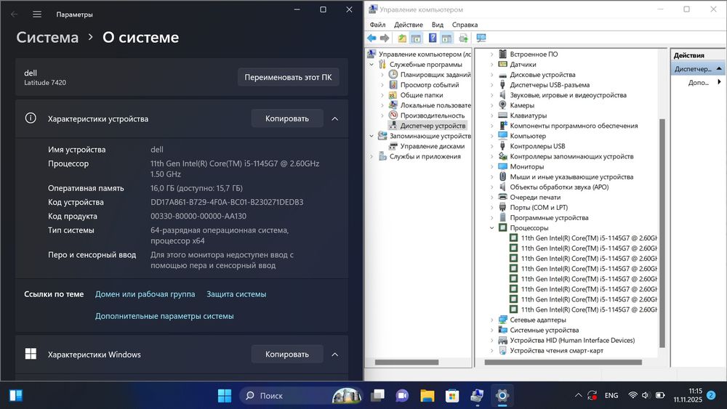Select the Камеры device category
Screen dimensions: 727x409
tap(521, 105)
